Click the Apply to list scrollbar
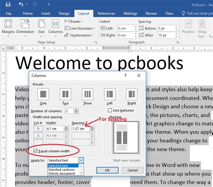Image resolution: width=213 pixels, height=187 pixels. (81, 170)
